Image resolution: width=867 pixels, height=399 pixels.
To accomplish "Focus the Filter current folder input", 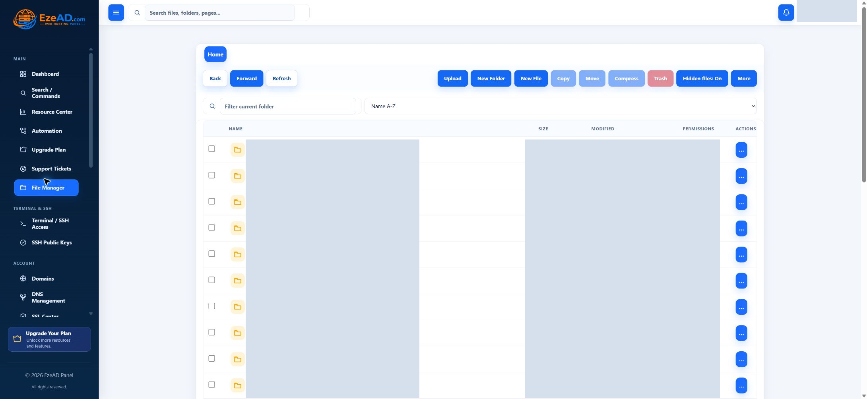I will click(288, 106).
